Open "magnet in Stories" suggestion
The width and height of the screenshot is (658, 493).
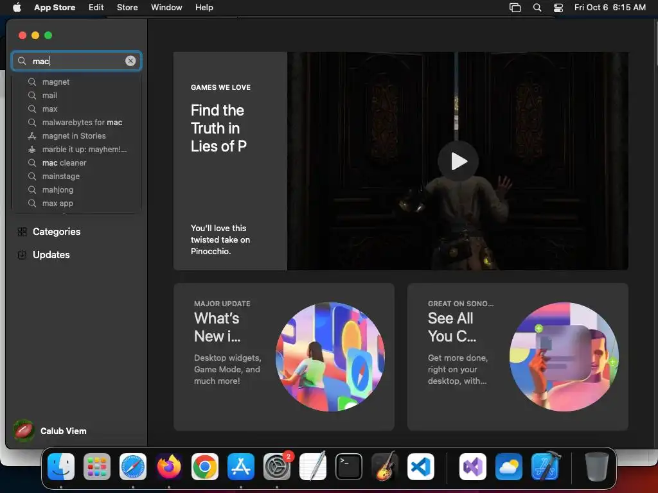pyautogui.click(x=76, y=136)
